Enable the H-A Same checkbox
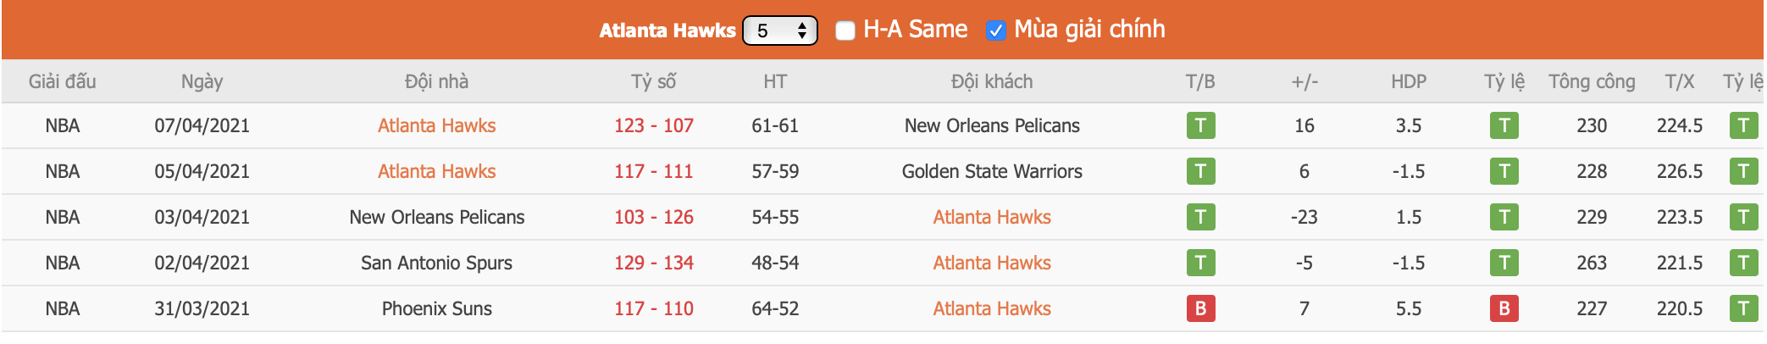The image size is (1767, 344). (845, 31)
